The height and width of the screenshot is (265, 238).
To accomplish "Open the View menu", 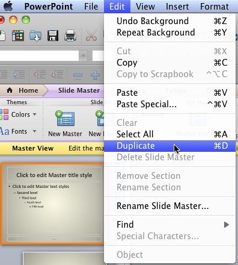I will (145, 7).
